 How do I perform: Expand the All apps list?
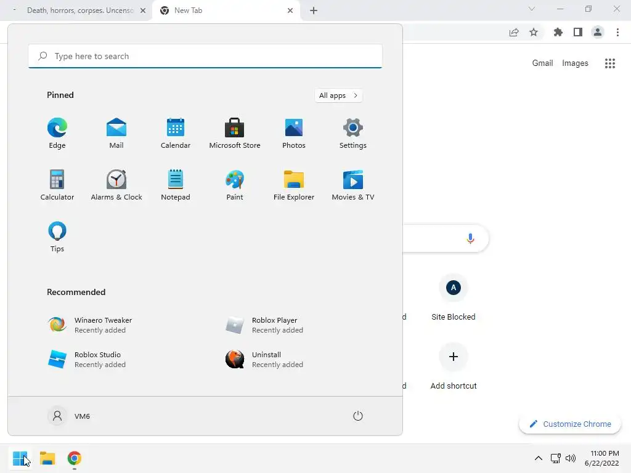pyautogui.click(x=338, y=95)
